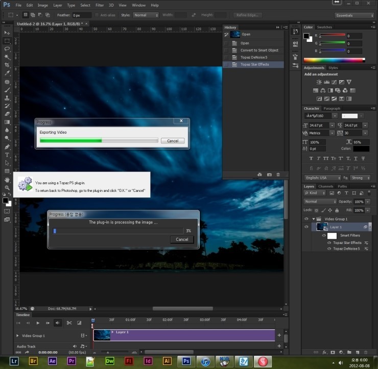Cancel the plug-in image processing
This screenshot has width=378, height=369.
(182, 239)
